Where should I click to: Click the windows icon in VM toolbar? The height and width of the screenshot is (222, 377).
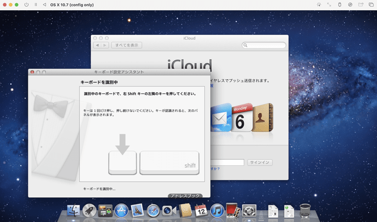click(x=371, y=5)
